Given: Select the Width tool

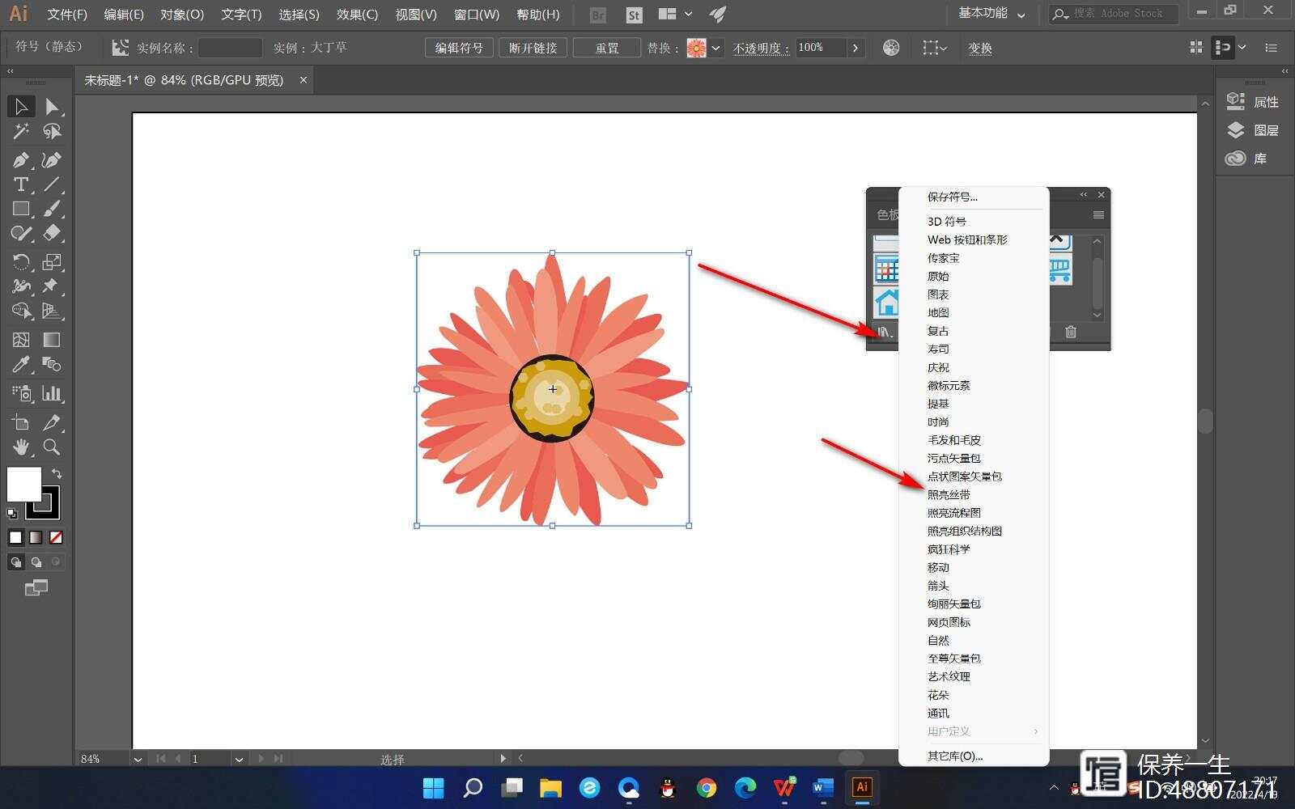Looking at the screenshot, I should tap(21, 286).
